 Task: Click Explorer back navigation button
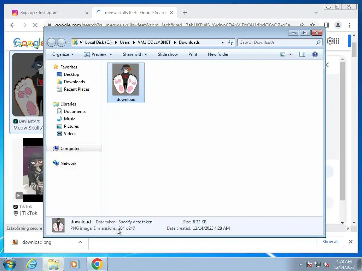tap(52, 42)
